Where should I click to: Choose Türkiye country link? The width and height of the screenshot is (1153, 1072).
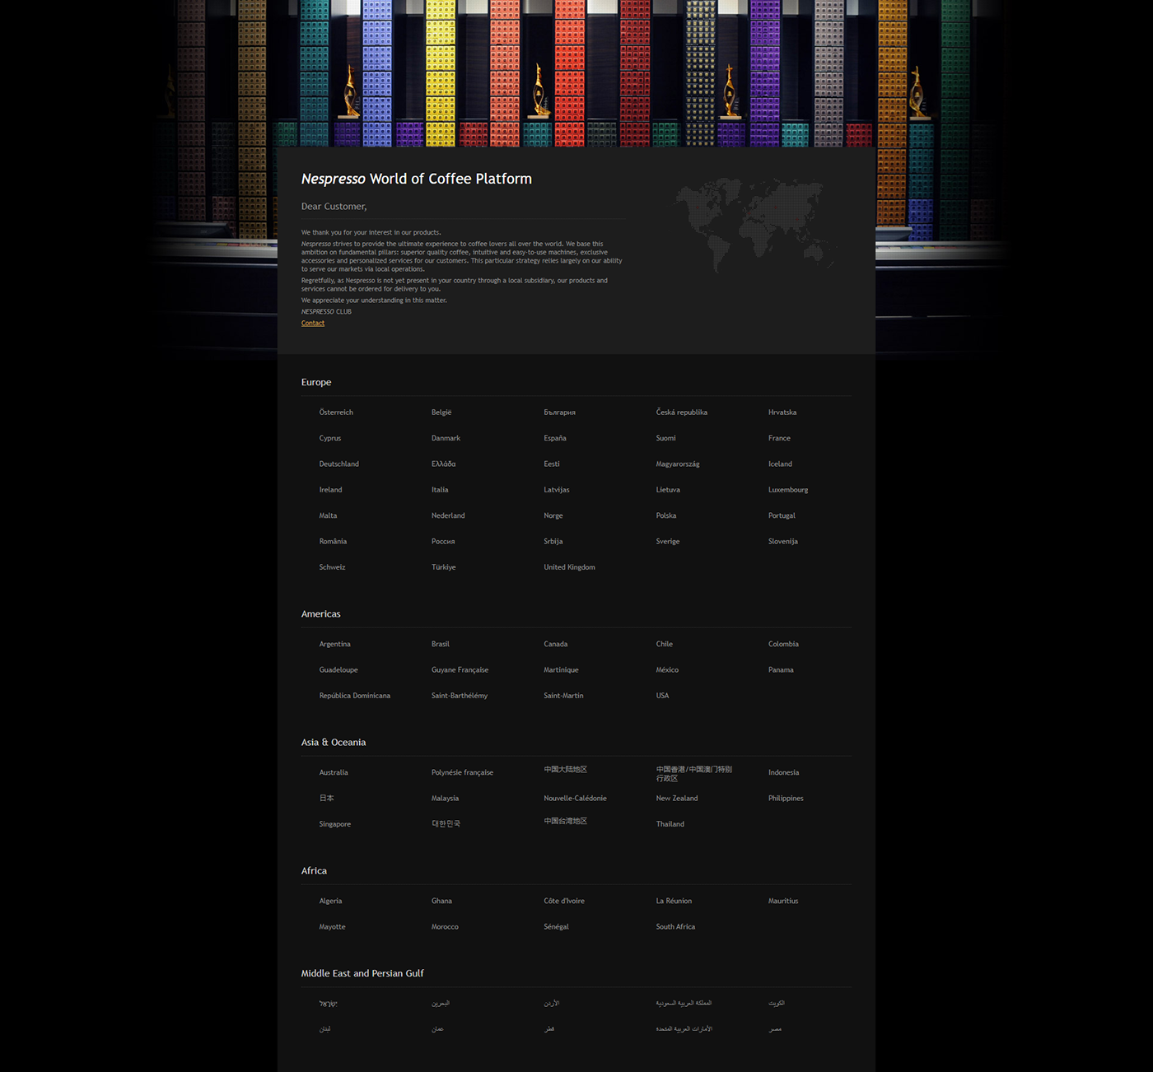(x=444, y=567)
